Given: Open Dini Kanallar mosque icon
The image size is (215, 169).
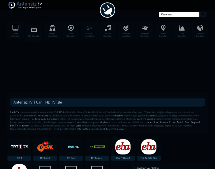Looking at the screenshot, I should click(182, 28).
